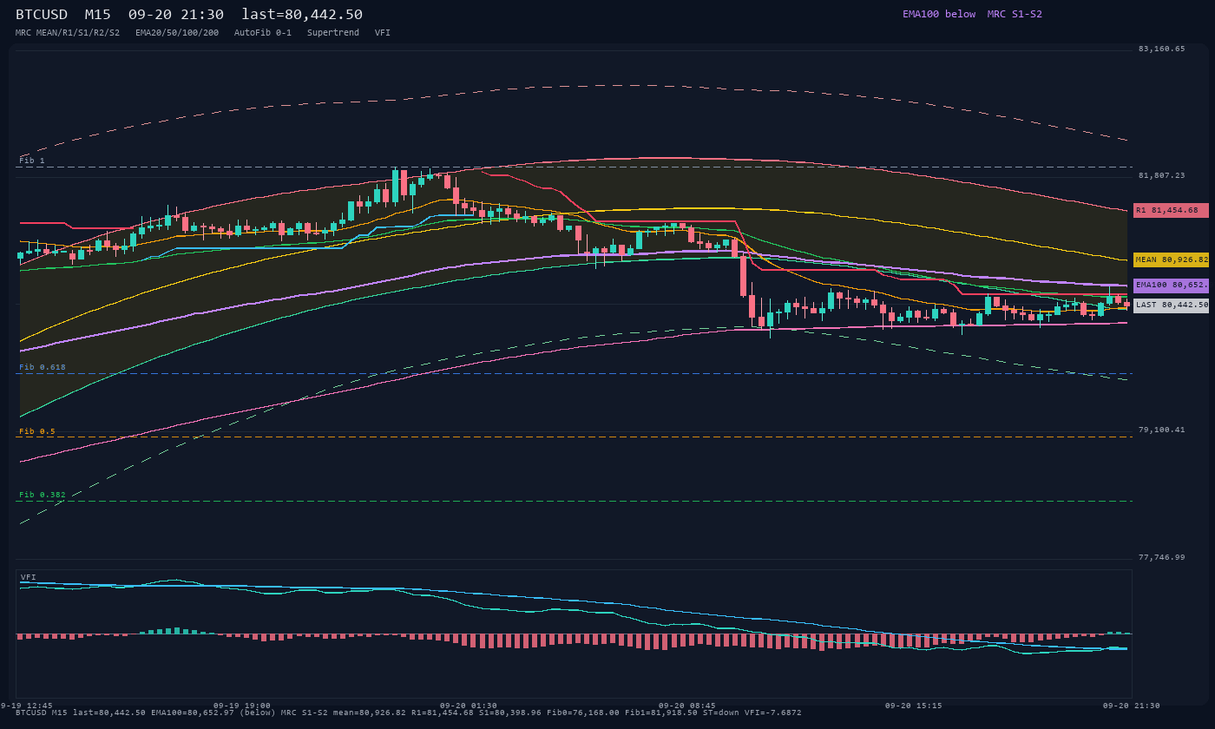Click the 79,100.41 price axis label
This screenshot has width=1215, height=729.
[1161, 430]
